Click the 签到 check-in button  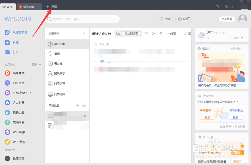coord(237,152)
